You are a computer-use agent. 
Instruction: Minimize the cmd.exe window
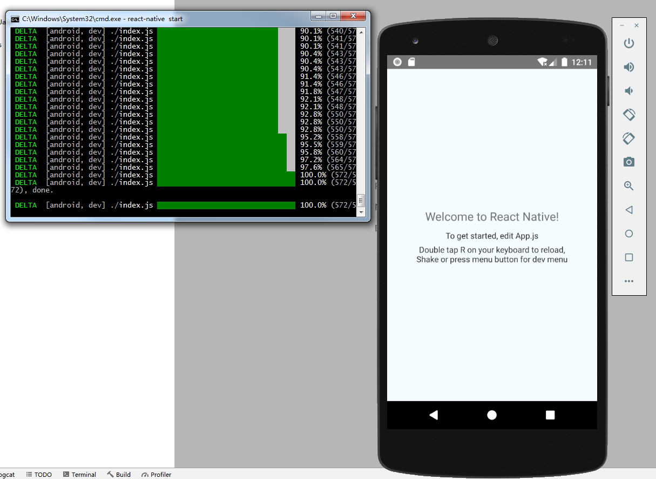click(318, 16)
